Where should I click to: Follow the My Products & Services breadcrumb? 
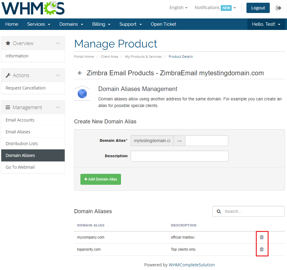coord(143,57)
